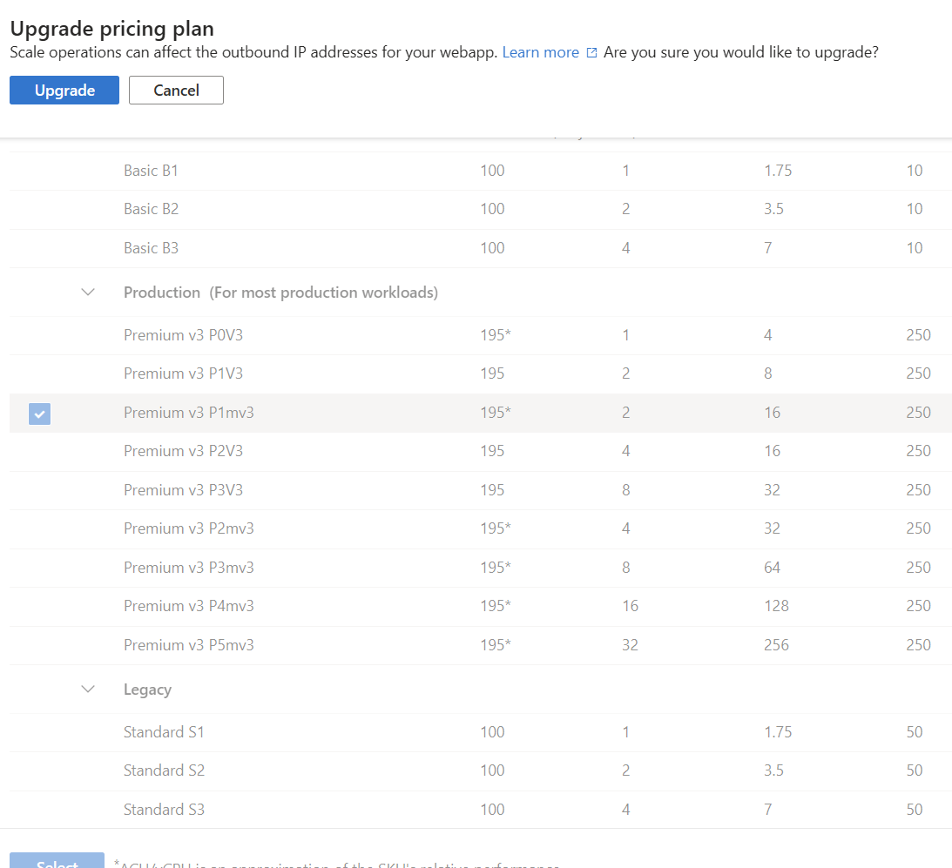The image size is (952, 868).
Task: Click the 1.75 memory value for Basic B1
Action: [778, 171]
